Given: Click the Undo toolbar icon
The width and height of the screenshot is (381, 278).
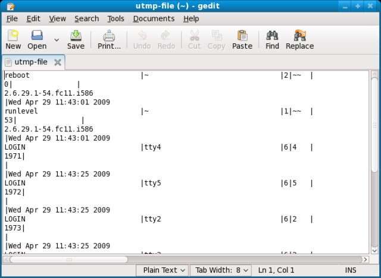Looking at the screenshot, I should pyautogui.click(x=142, y=40).
